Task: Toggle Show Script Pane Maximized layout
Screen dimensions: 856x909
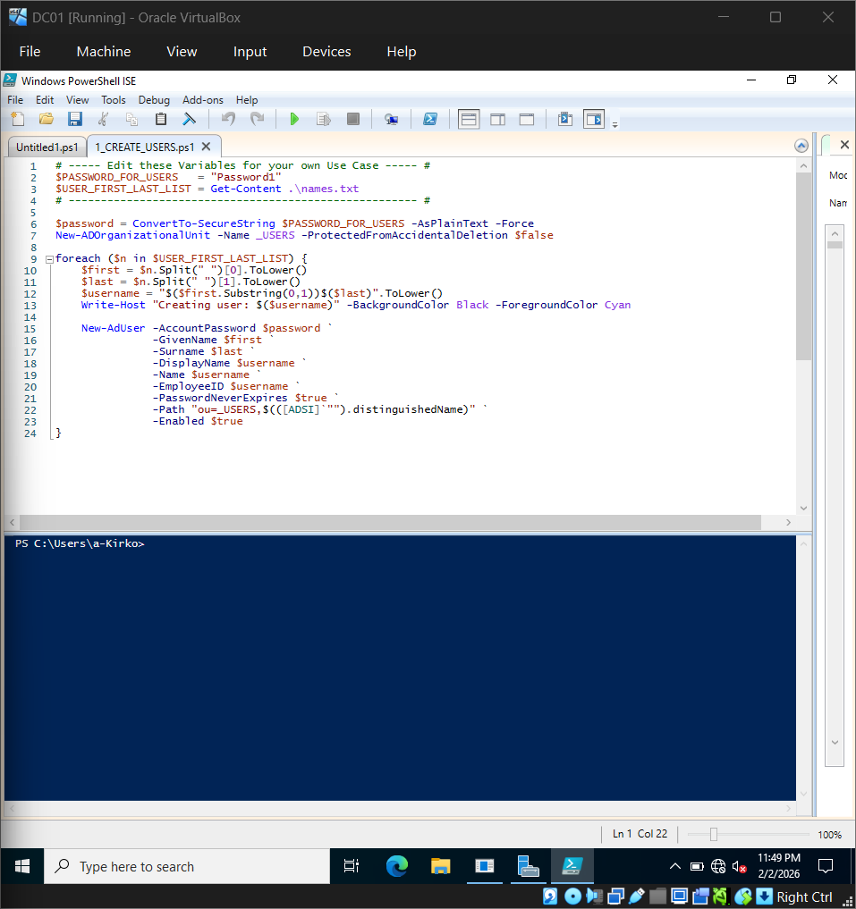Action: [526, 119]
